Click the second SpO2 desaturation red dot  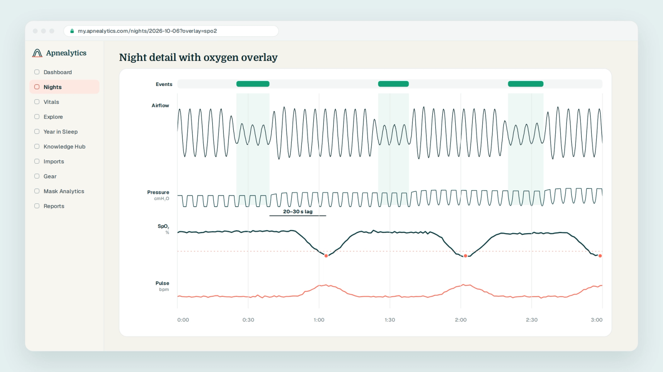coord(465,256)
